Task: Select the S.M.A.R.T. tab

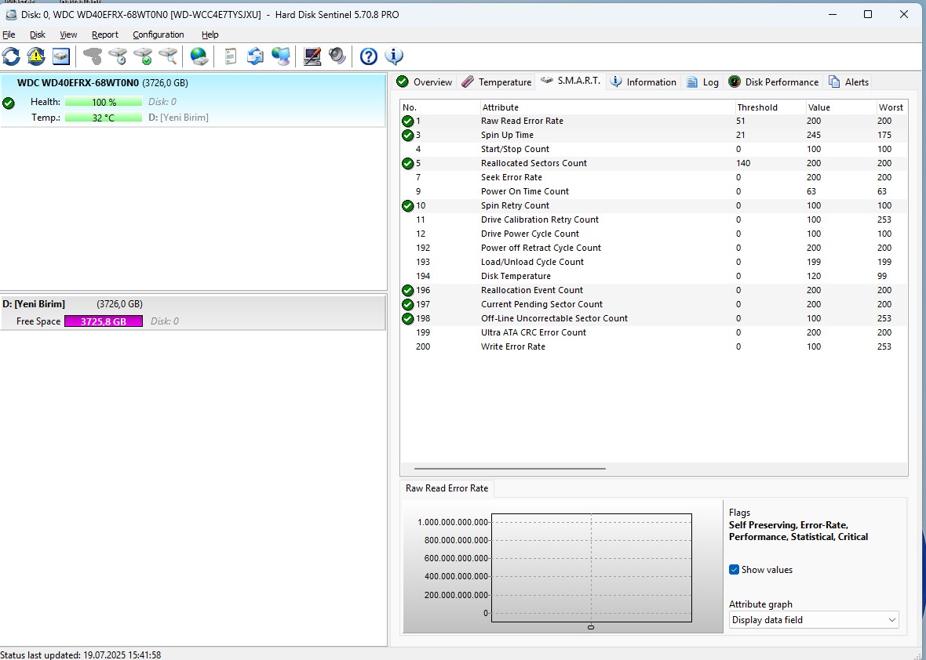Action: [x=571, y=81]
